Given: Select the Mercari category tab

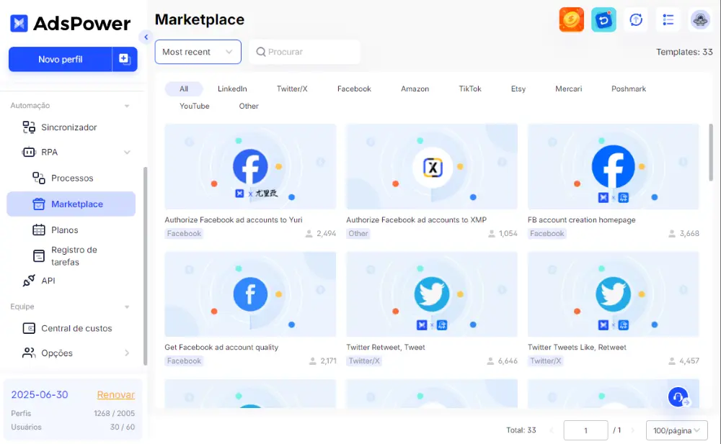Looking at the screenshot, I should pos(568,89).
